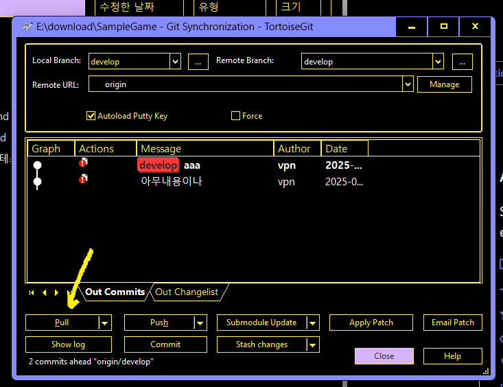
Task: Go to previous tab with the left arrow
Action: point(45,293)
